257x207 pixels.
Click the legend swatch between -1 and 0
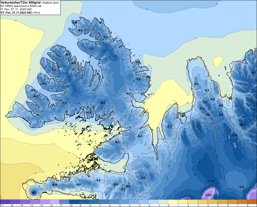[x=163, y=202]
